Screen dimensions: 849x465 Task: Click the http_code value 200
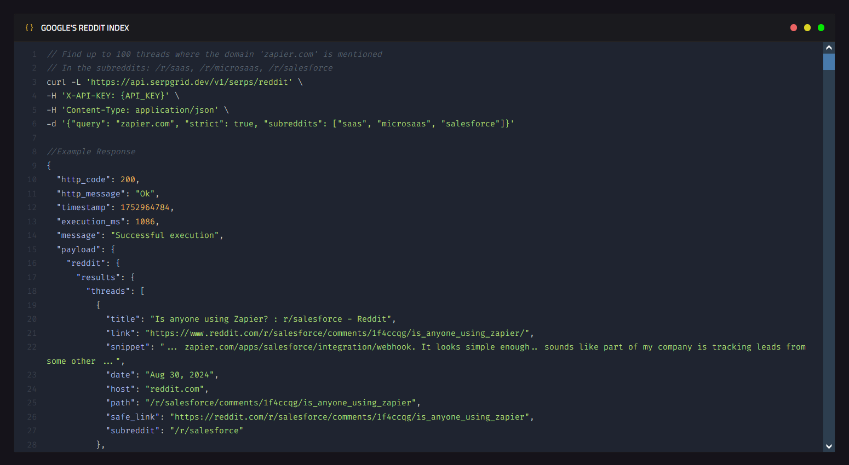tap(128, 179)
